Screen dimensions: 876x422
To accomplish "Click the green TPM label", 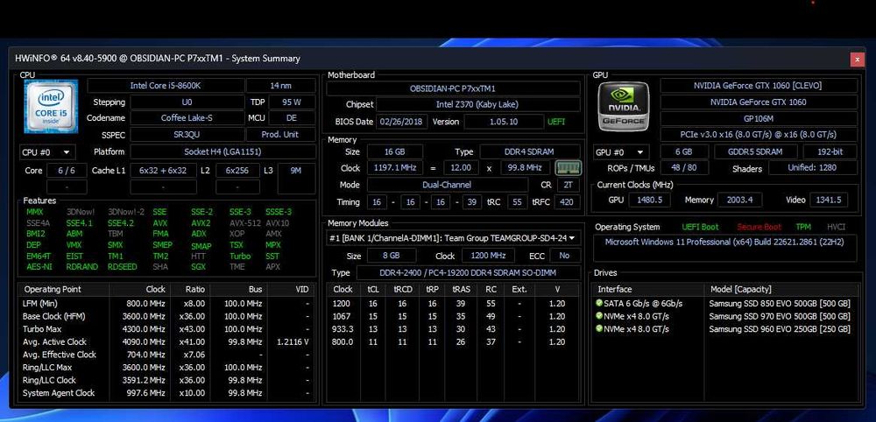I will pyautogui.click(x=804, y=227).
